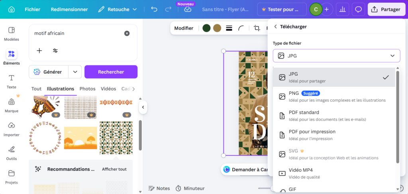
Task: Open the Type de fichier dropdown
Action: click(336, 56)
